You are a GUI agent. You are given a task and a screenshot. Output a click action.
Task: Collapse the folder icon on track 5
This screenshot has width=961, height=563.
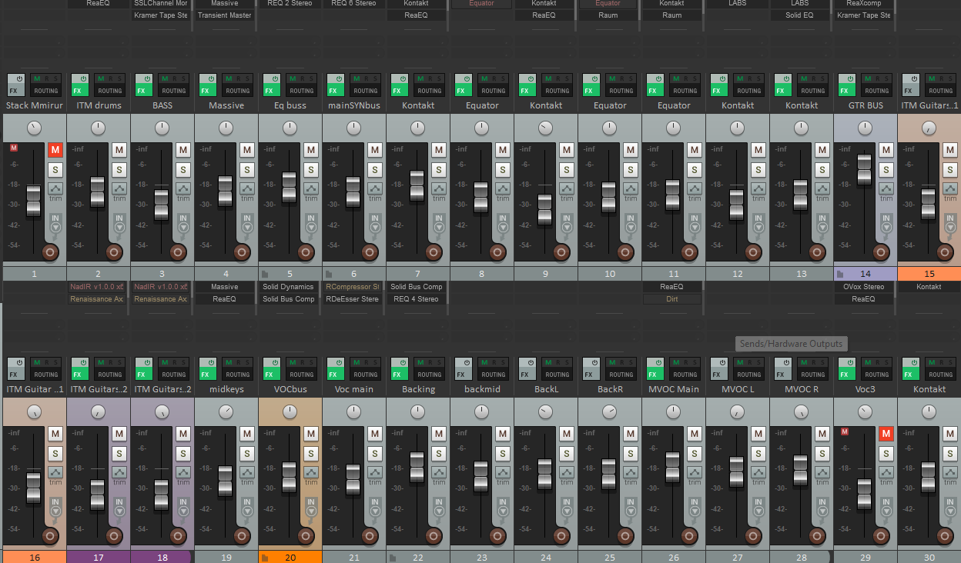(264, 274)
